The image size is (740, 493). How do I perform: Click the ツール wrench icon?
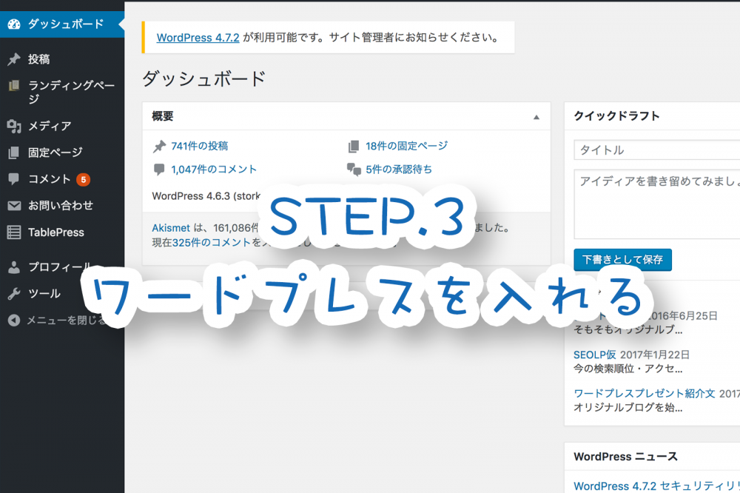tap(14, 294)
